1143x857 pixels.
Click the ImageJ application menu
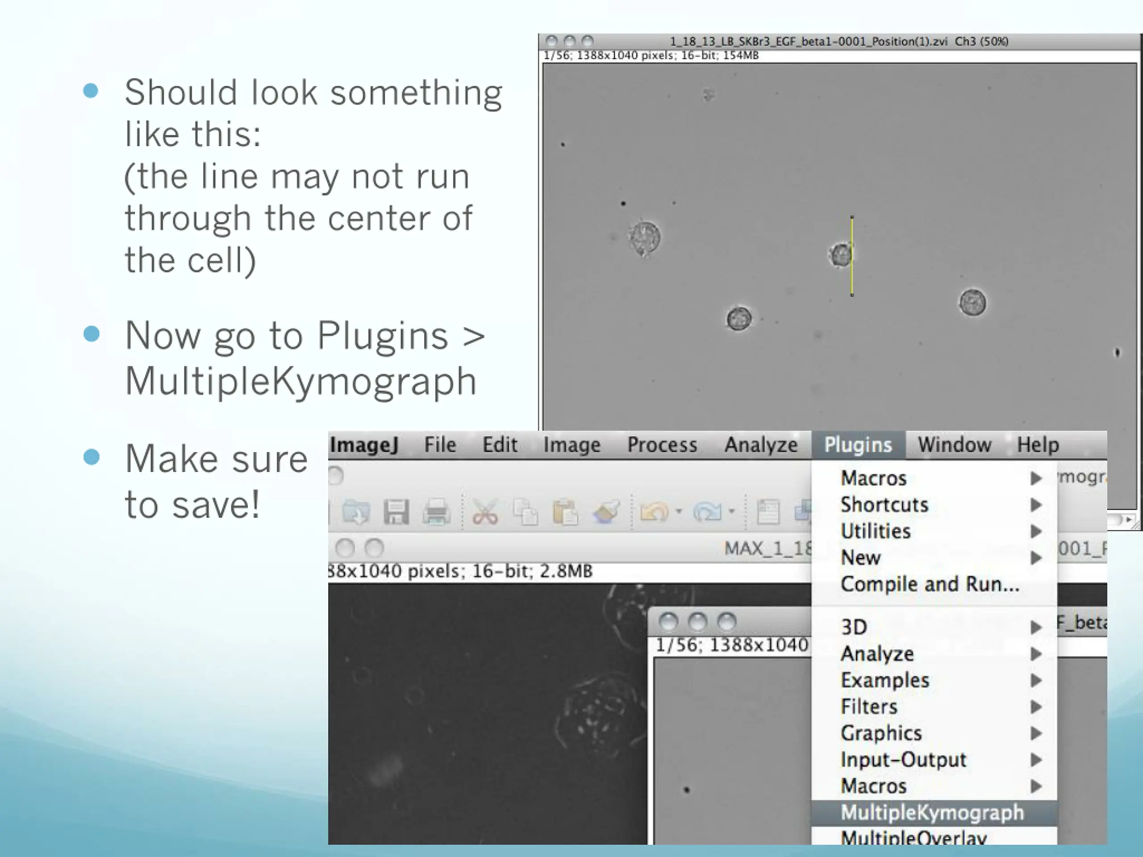[x=364, y=445]
